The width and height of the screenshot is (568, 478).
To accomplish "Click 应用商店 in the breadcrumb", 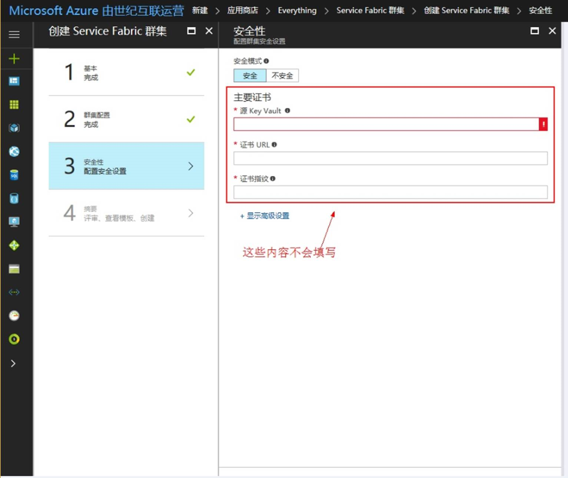I will [242, 10].
